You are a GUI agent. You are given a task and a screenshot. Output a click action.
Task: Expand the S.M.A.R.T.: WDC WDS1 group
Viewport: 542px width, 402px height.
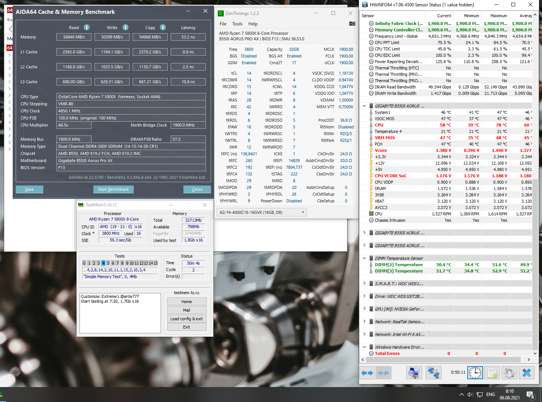pyautogui.click(x=364, y=284)
